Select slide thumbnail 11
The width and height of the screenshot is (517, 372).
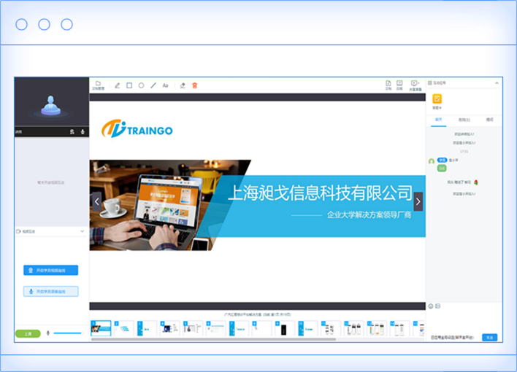coord(331,328)
